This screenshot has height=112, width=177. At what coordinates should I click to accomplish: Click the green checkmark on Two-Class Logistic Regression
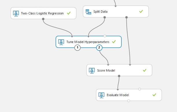click(x=69, y=13)
